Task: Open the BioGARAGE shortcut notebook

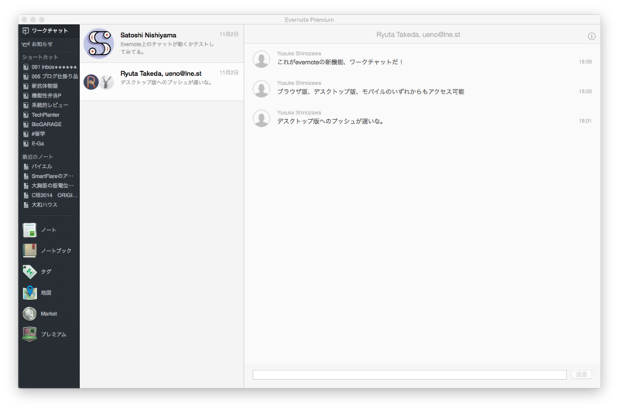Action: point(43,125)
